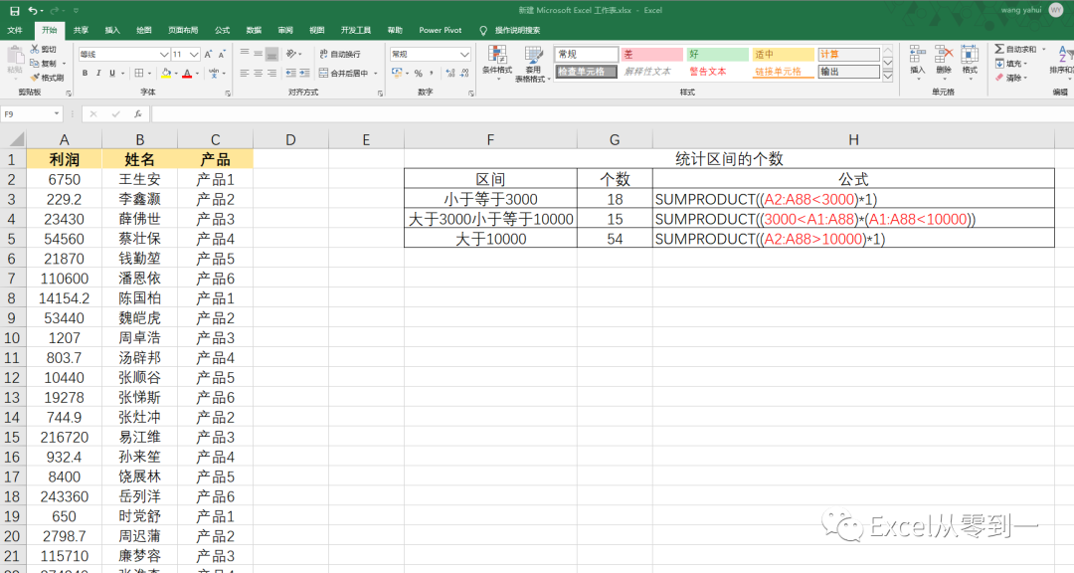This screenshot has height=573, width=1074.
Task: Apply borders using the borders icon
Action: tap(139, 73)
